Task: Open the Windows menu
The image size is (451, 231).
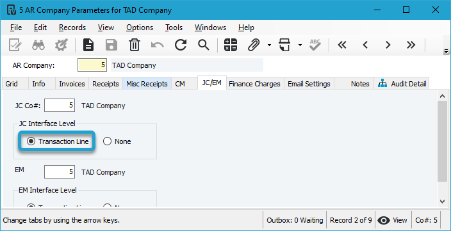Action: (210, 28)
